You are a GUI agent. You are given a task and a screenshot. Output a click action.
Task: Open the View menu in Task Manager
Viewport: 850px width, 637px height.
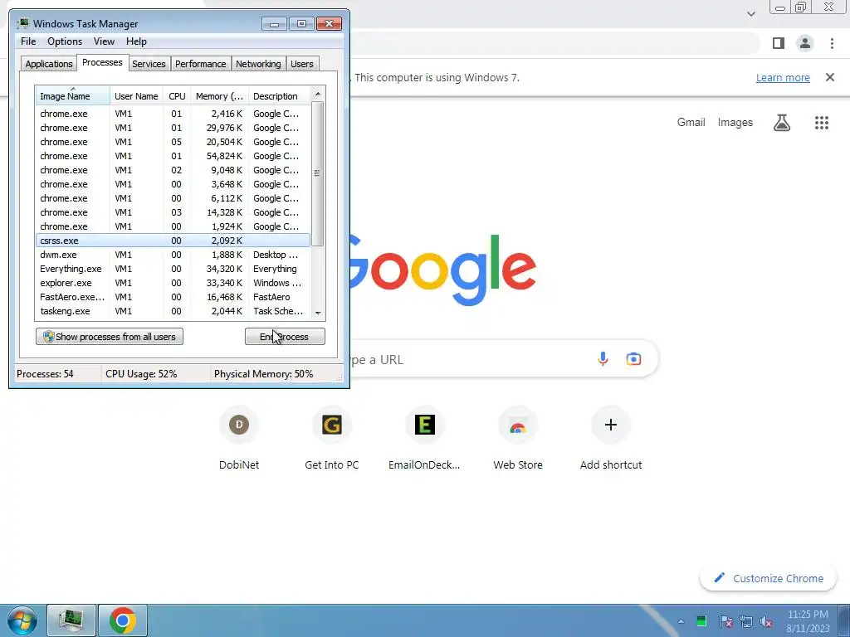click(x=104, y=41)
